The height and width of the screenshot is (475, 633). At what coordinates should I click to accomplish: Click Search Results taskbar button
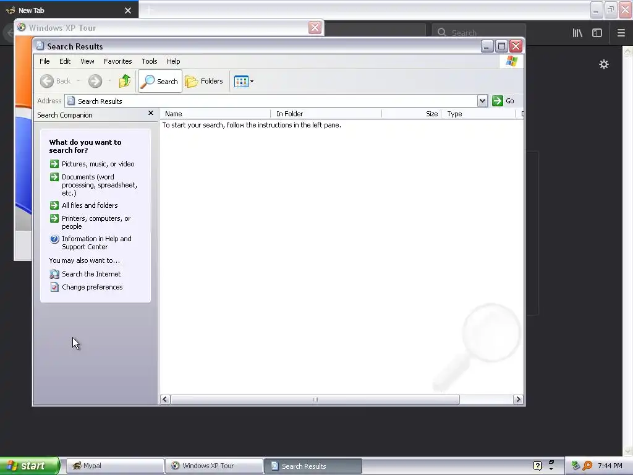[x=313, y=466]
